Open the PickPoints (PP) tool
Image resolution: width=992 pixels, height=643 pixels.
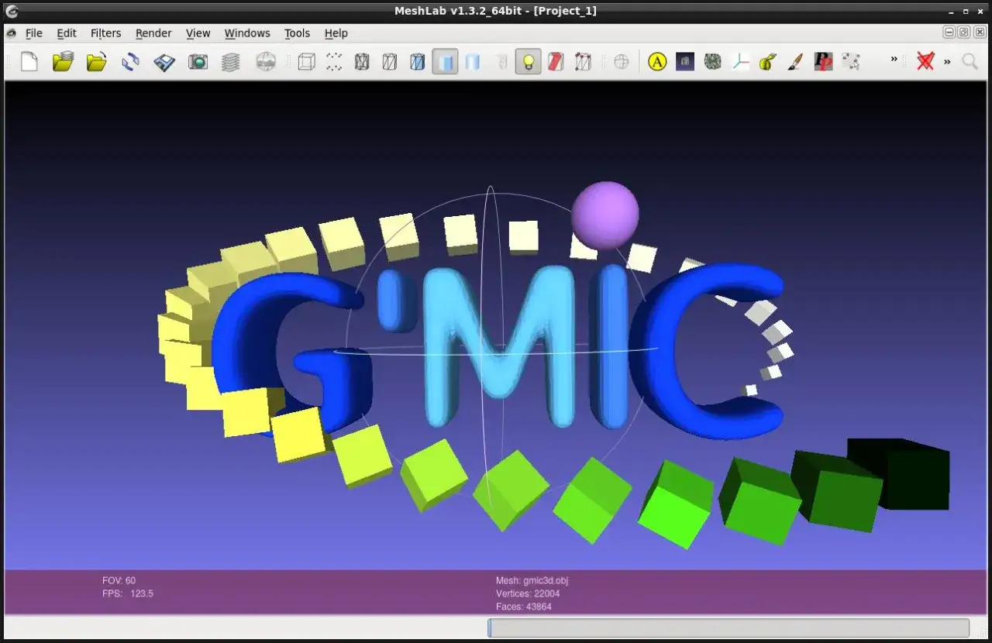[x=823, y=61]
